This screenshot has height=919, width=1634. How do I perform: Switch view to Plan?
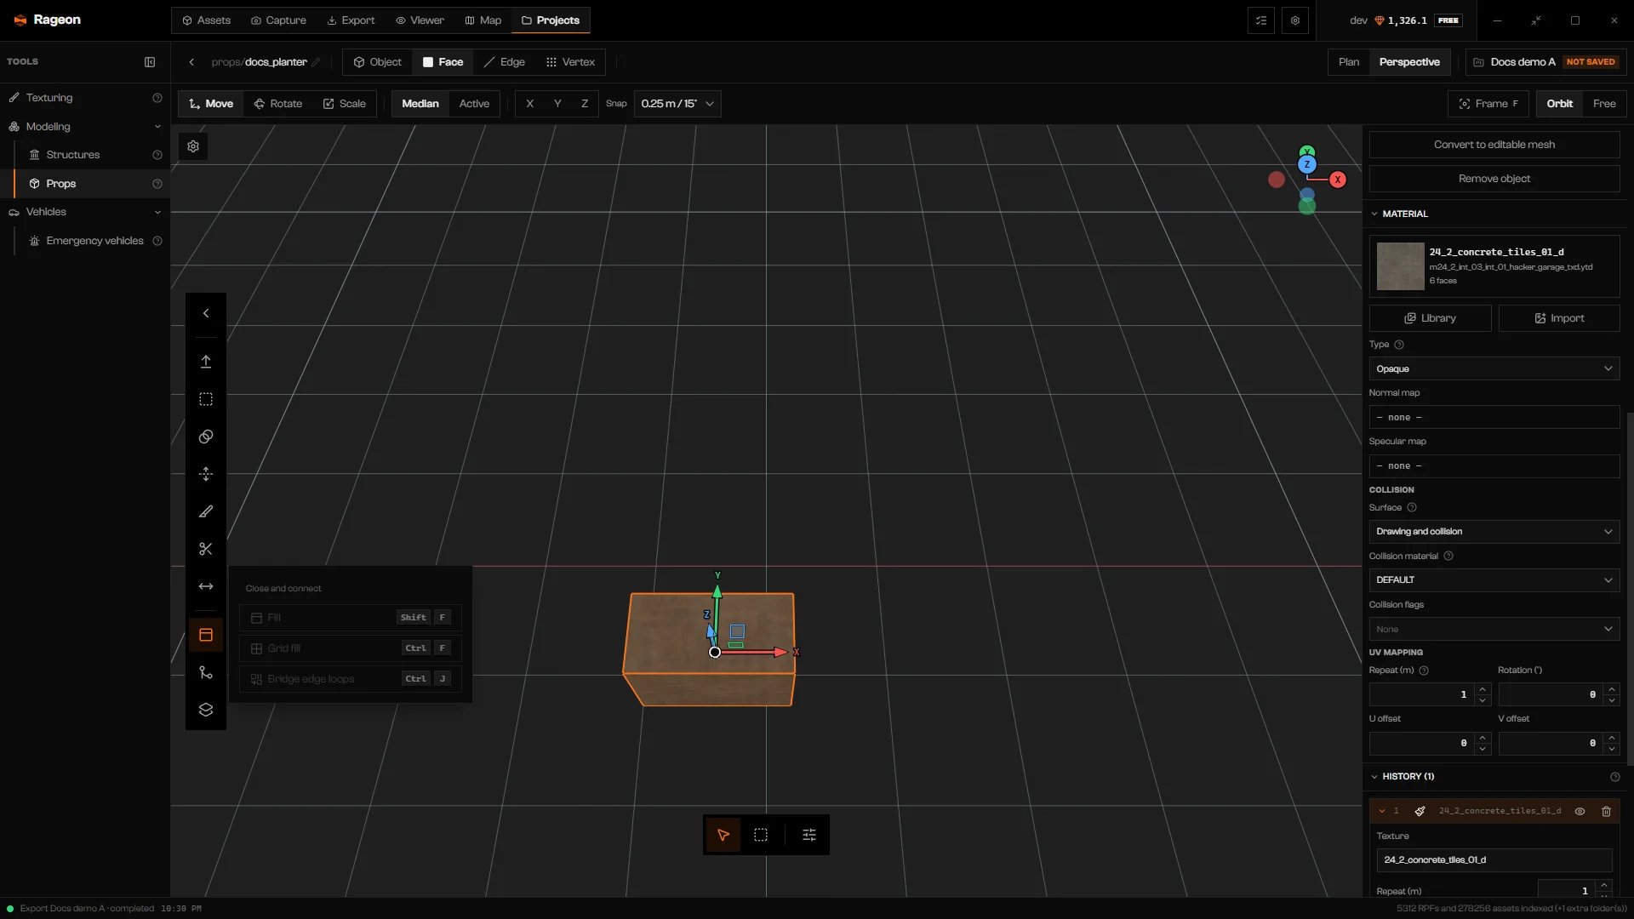coord(1349,62)
